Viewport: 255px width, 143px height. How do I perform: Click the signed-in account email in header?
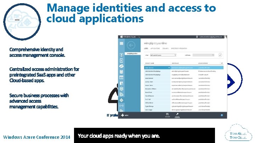[x=211, y=37]
